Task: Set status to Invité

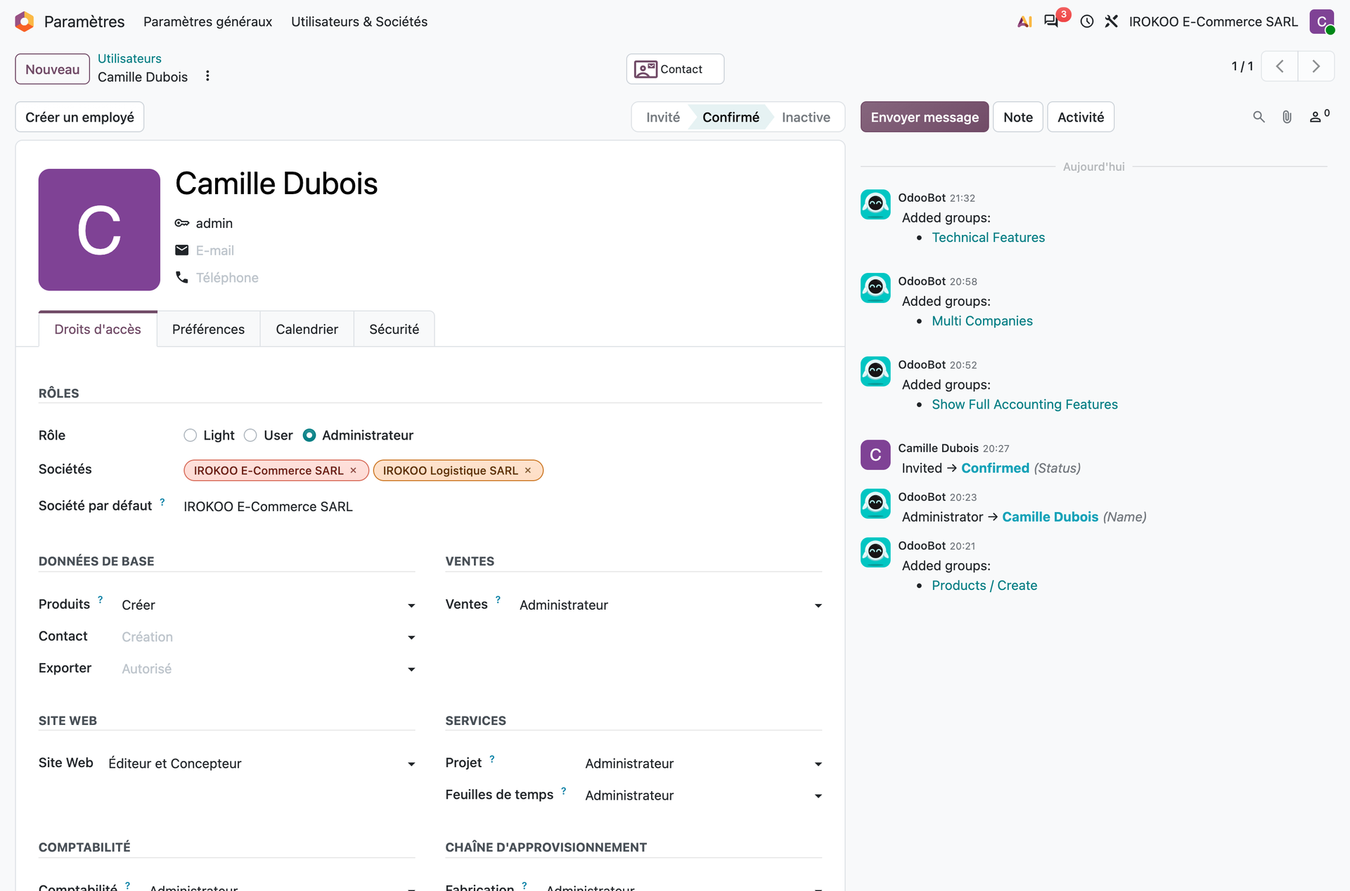Action: click(x=663, y=117)
